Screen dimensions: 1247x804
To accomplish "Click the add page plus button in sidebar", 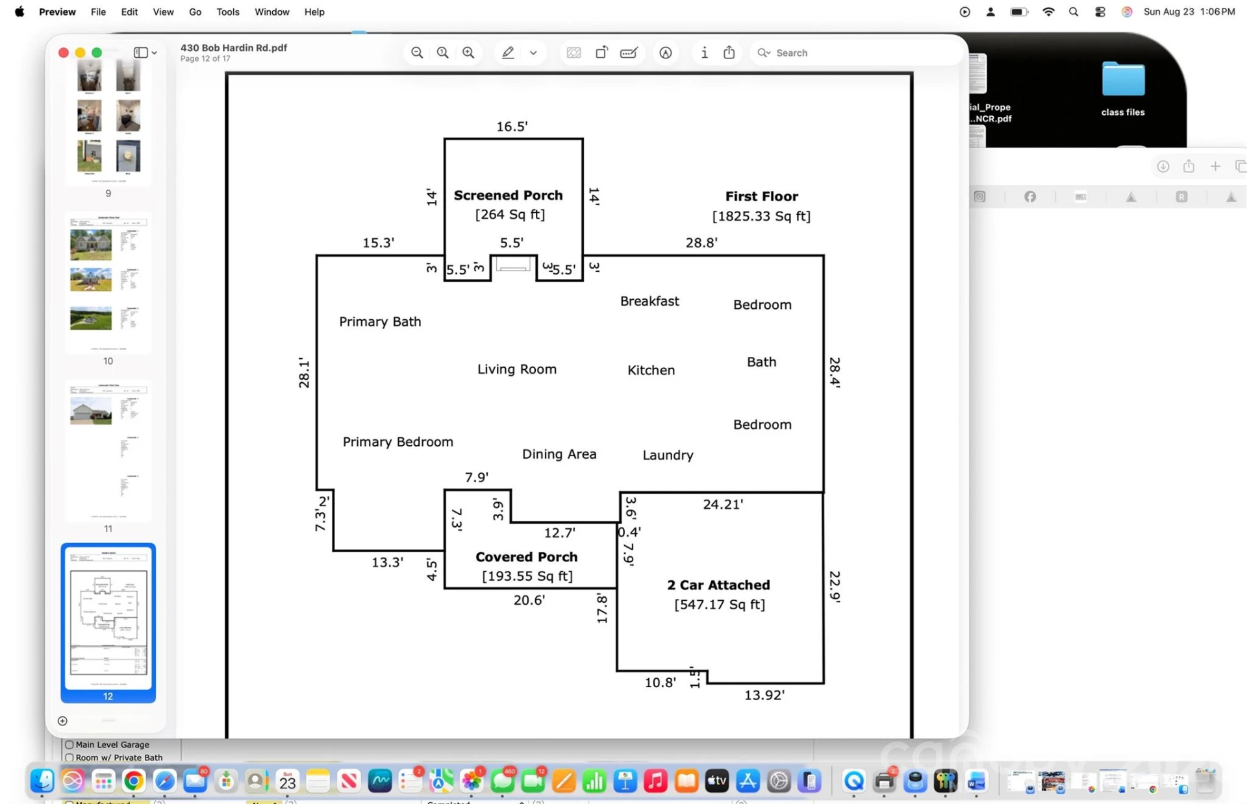I will click(x=62, y=721).
